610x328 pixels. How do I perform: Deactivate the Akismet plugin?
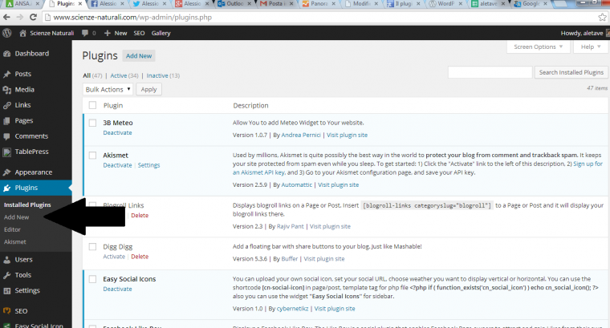pyautogui.click(x=117, y=165)
